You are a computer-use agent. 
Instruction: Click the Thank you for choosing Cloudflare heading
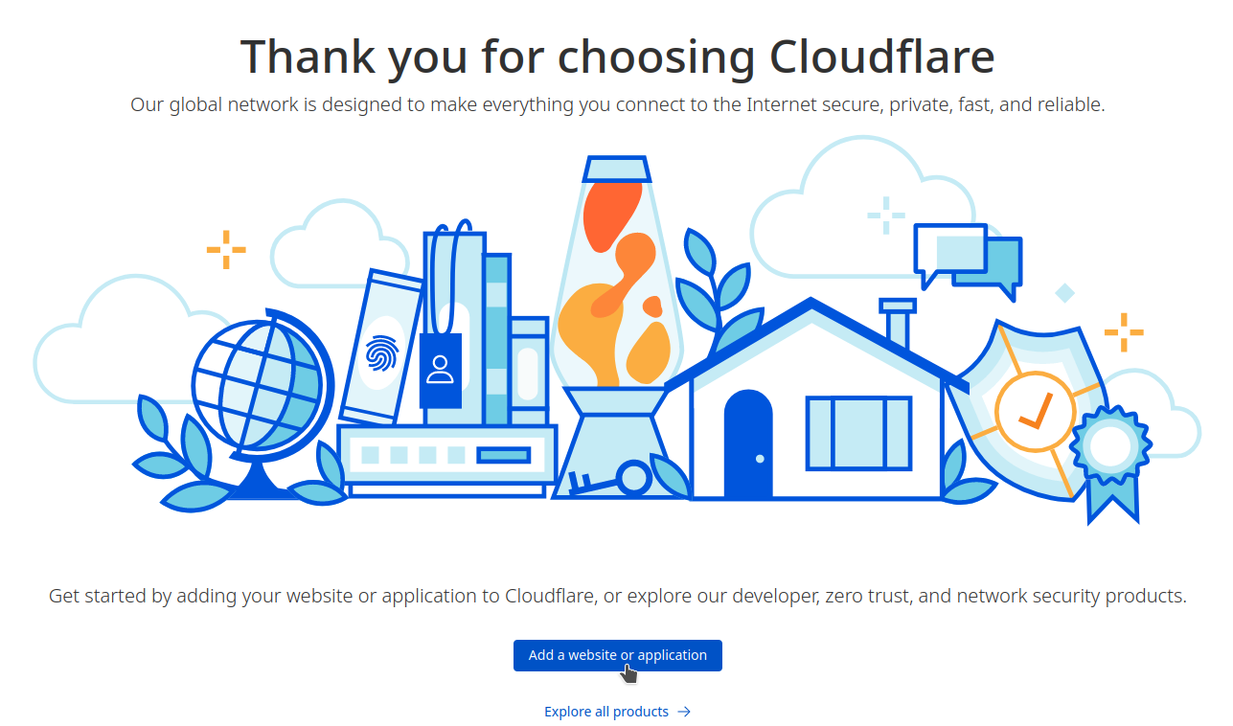tap(617, 56)
